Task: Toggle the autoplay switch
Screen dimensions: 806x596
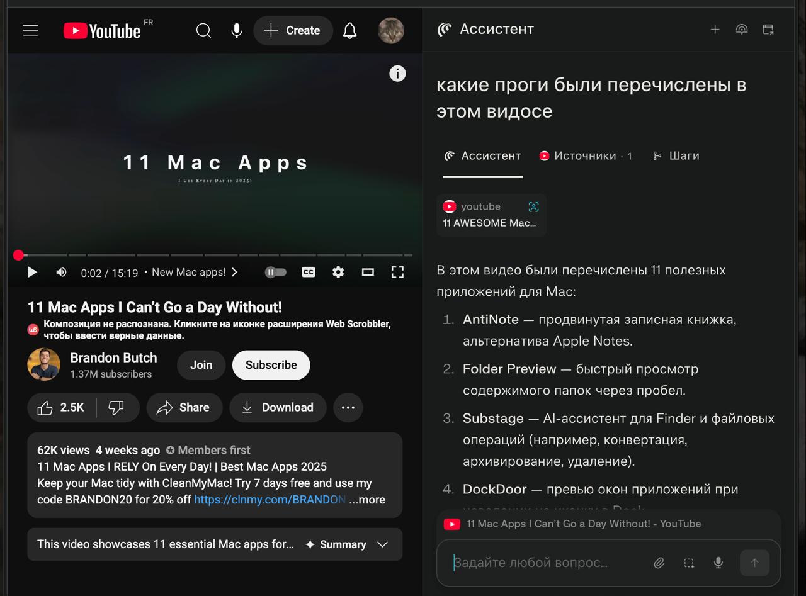Action: coord(276,272)
